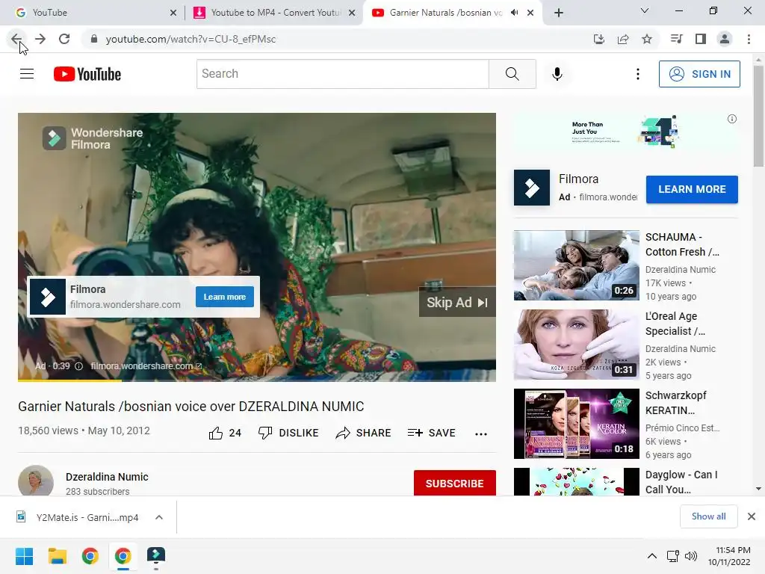Go back using browser back arrow

(16, 39)
